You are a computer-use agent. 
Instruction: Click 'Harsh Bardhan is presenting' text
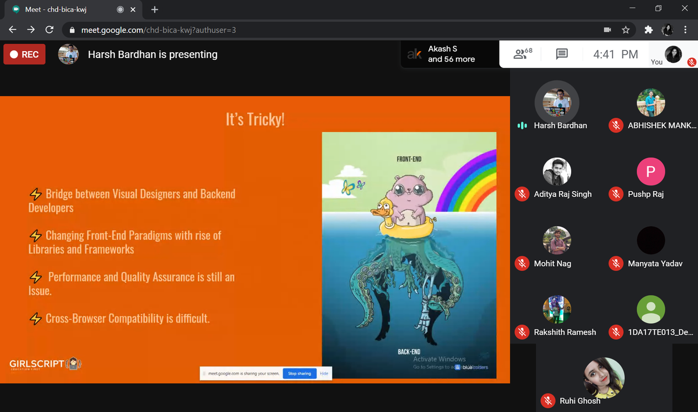click(152, 55)
